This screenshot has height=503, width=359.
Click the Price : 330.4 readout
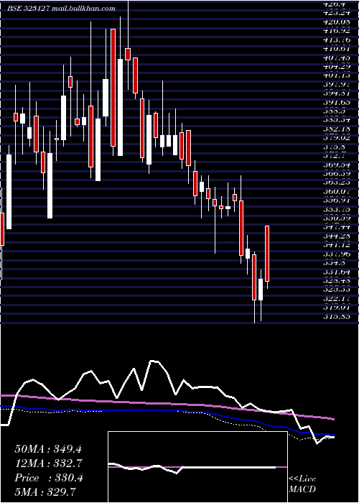click(x=49, y=478)
